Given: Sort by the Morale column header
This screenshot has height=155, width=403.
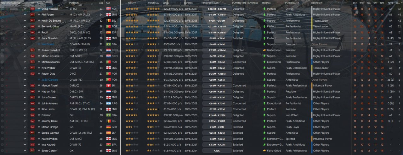Looking at the screenshot, I should (266, 3).
